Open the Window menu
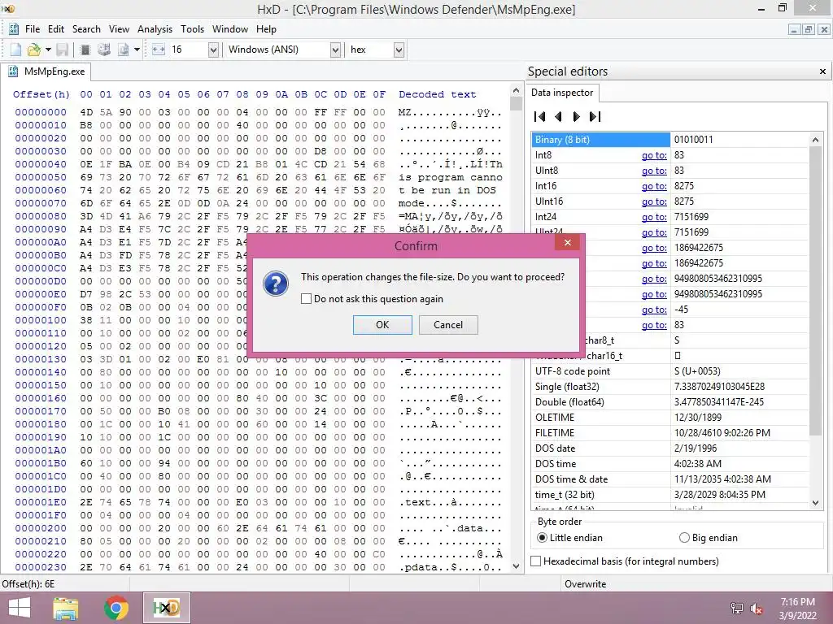This screenshot has height=624, width=833. [230, 29]
